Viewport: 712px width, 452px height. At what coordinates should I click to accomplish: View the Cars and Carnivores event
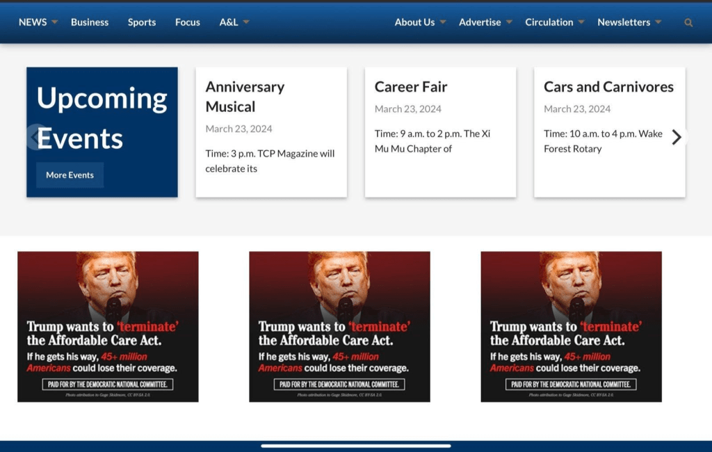click(608, 87)
